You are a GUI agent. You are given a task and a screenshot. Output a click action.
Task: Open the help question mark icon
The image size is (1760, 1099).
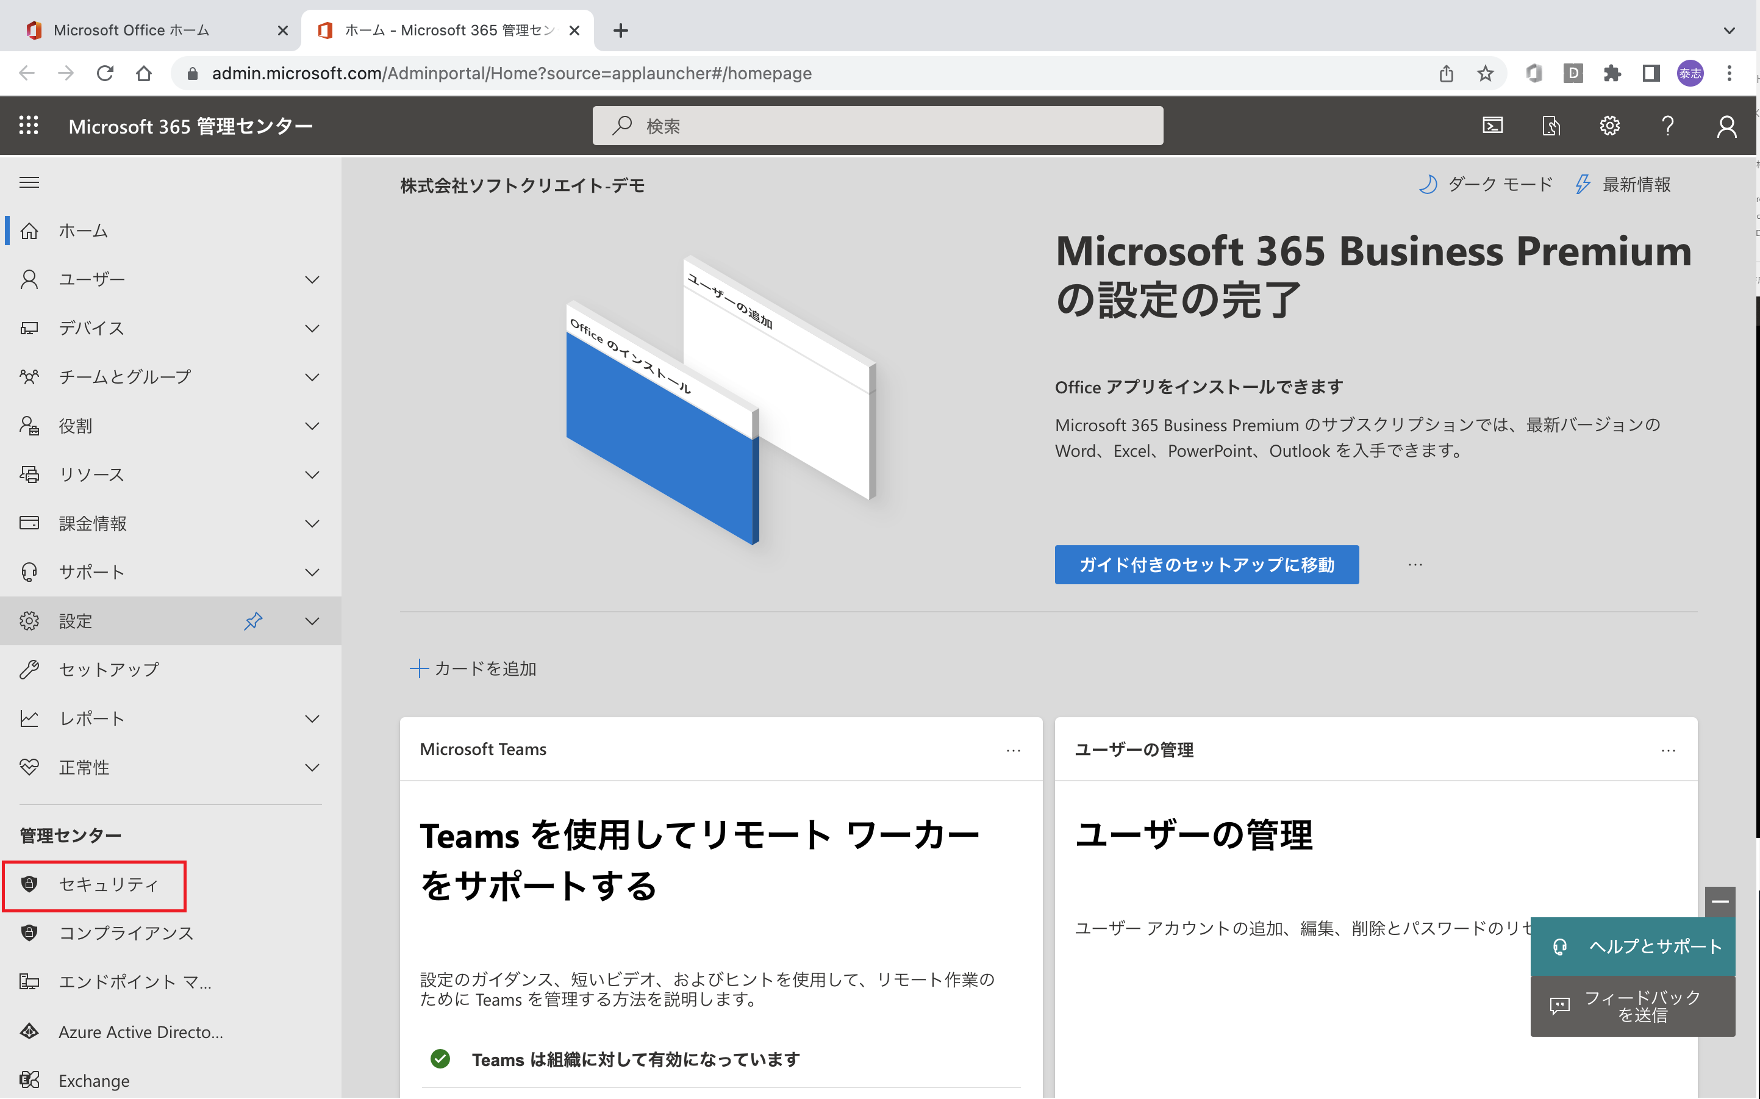tap(1668, 126)
